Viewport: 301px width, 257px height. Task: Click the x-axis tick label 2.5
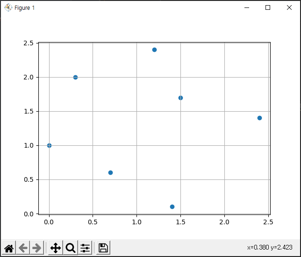(x=268, y=222)
